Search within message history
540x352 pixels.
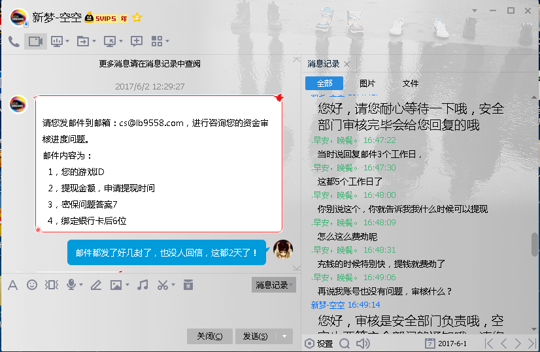pos(345,344)
